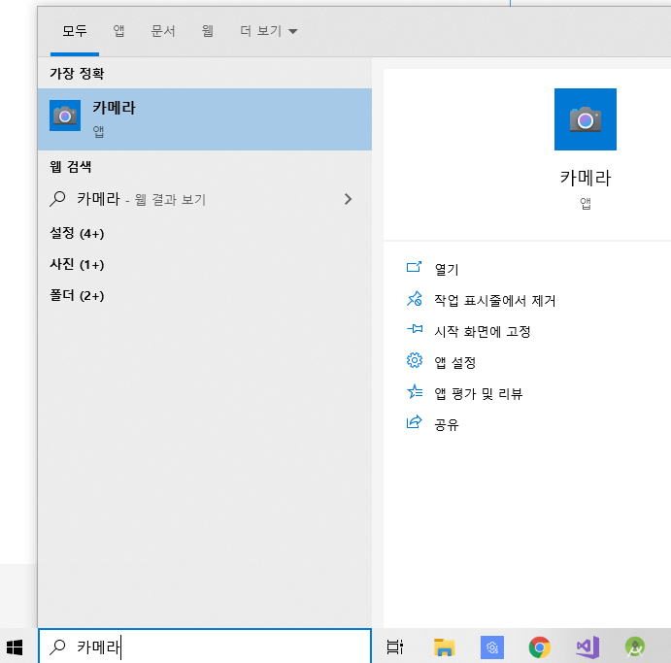671x663 pixels.
Task: Click 열기 to open the camera app
Action: [x=447, y=270]
